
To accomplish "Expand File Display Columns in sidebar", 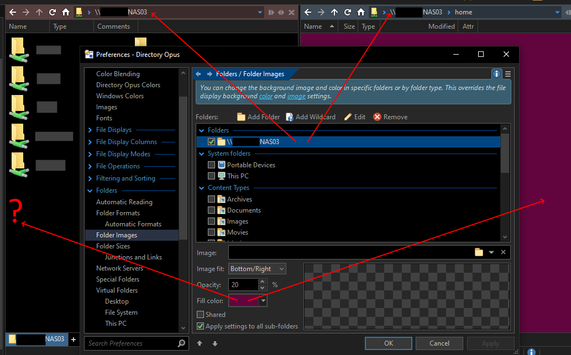I will (90, 142).
